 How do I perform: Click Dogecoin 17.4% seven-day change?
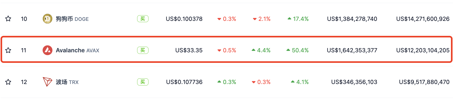(298, 19)
